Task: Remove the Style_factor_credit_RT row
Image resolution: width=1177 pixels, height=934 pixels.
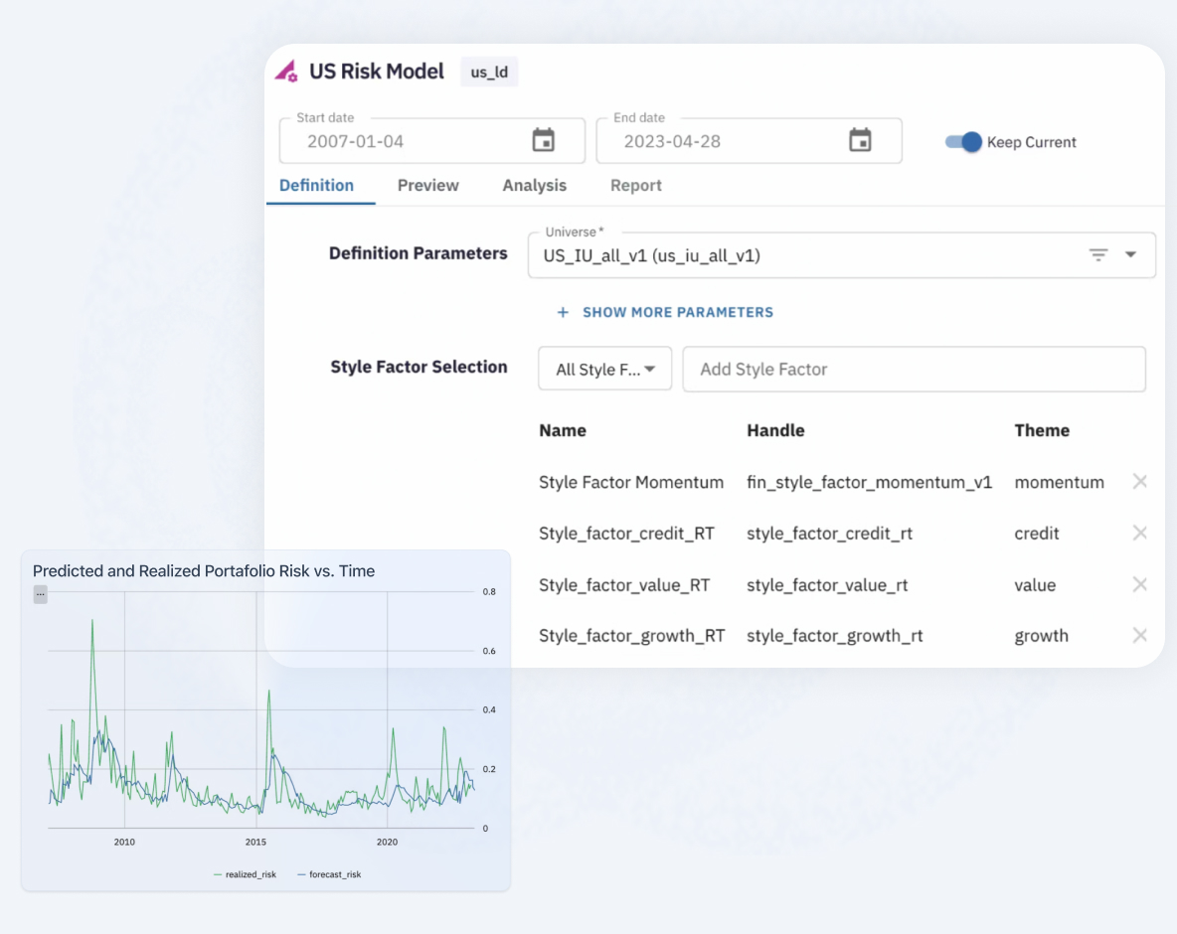Action: pos(1139,533)
